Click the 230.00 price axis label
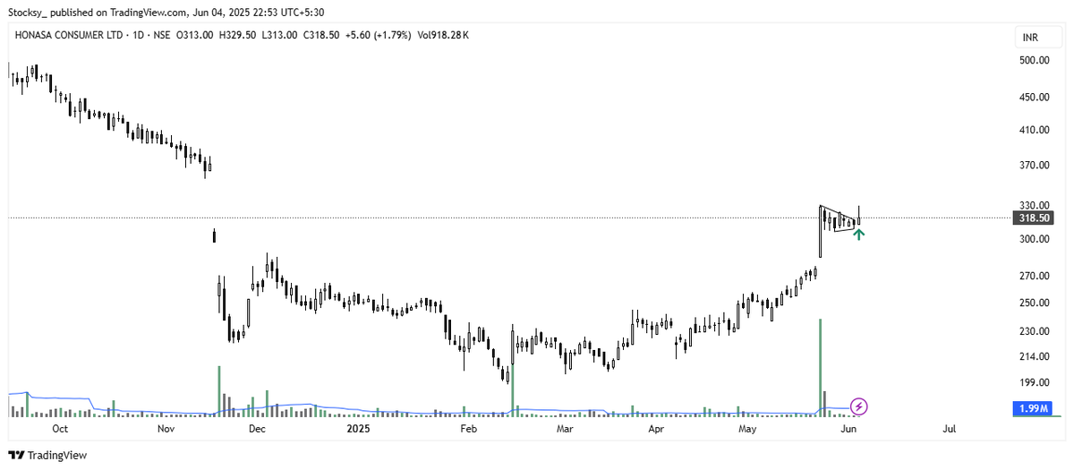 tap(1033, 332)
